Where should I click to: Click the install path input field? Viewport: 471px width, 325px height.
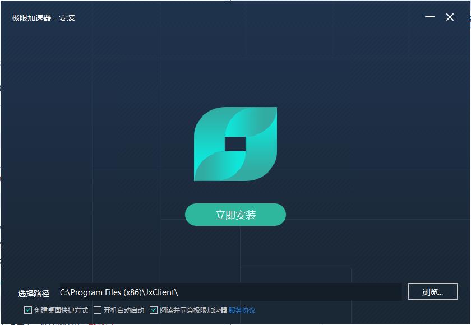[x=230, y=292]
